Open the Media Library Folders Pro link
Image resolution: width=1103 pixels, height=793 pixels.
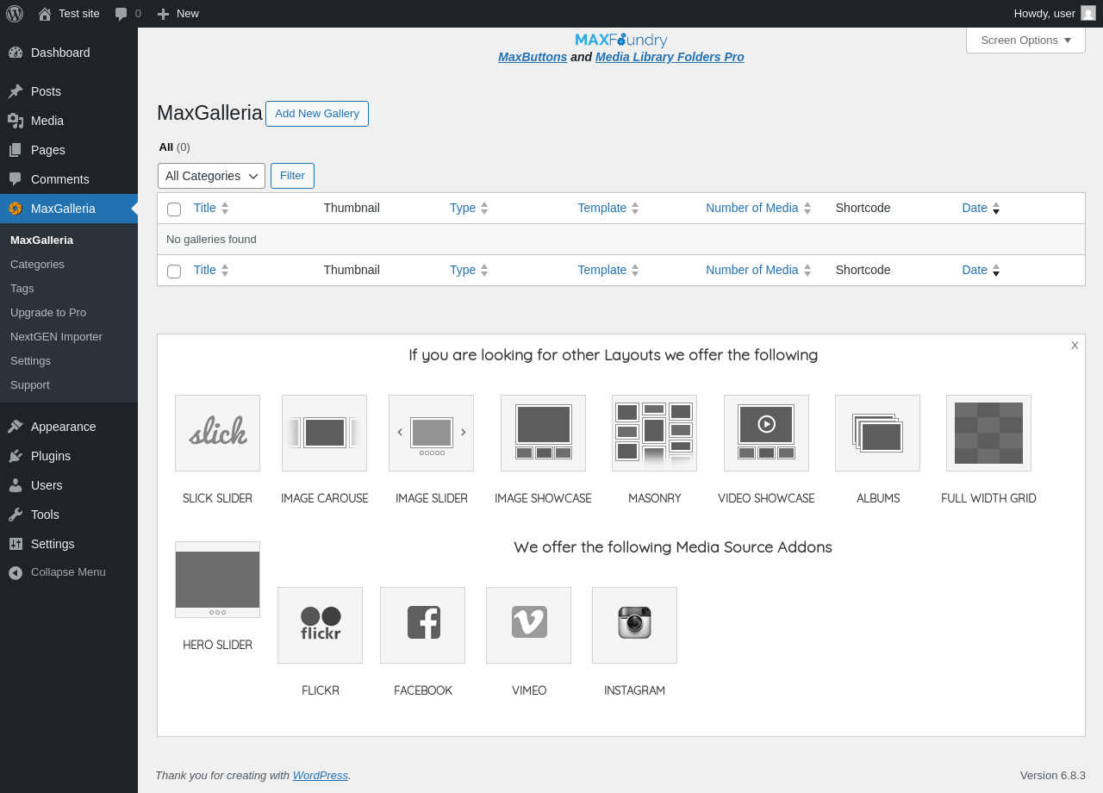point(670,57)
